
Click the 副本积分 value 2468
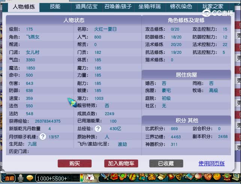point(223,137)
